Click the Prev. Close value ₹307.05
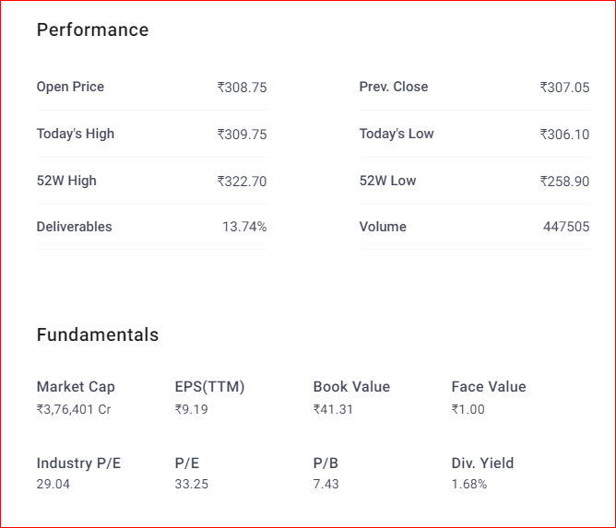616x528 pixels. pos(564,88)
